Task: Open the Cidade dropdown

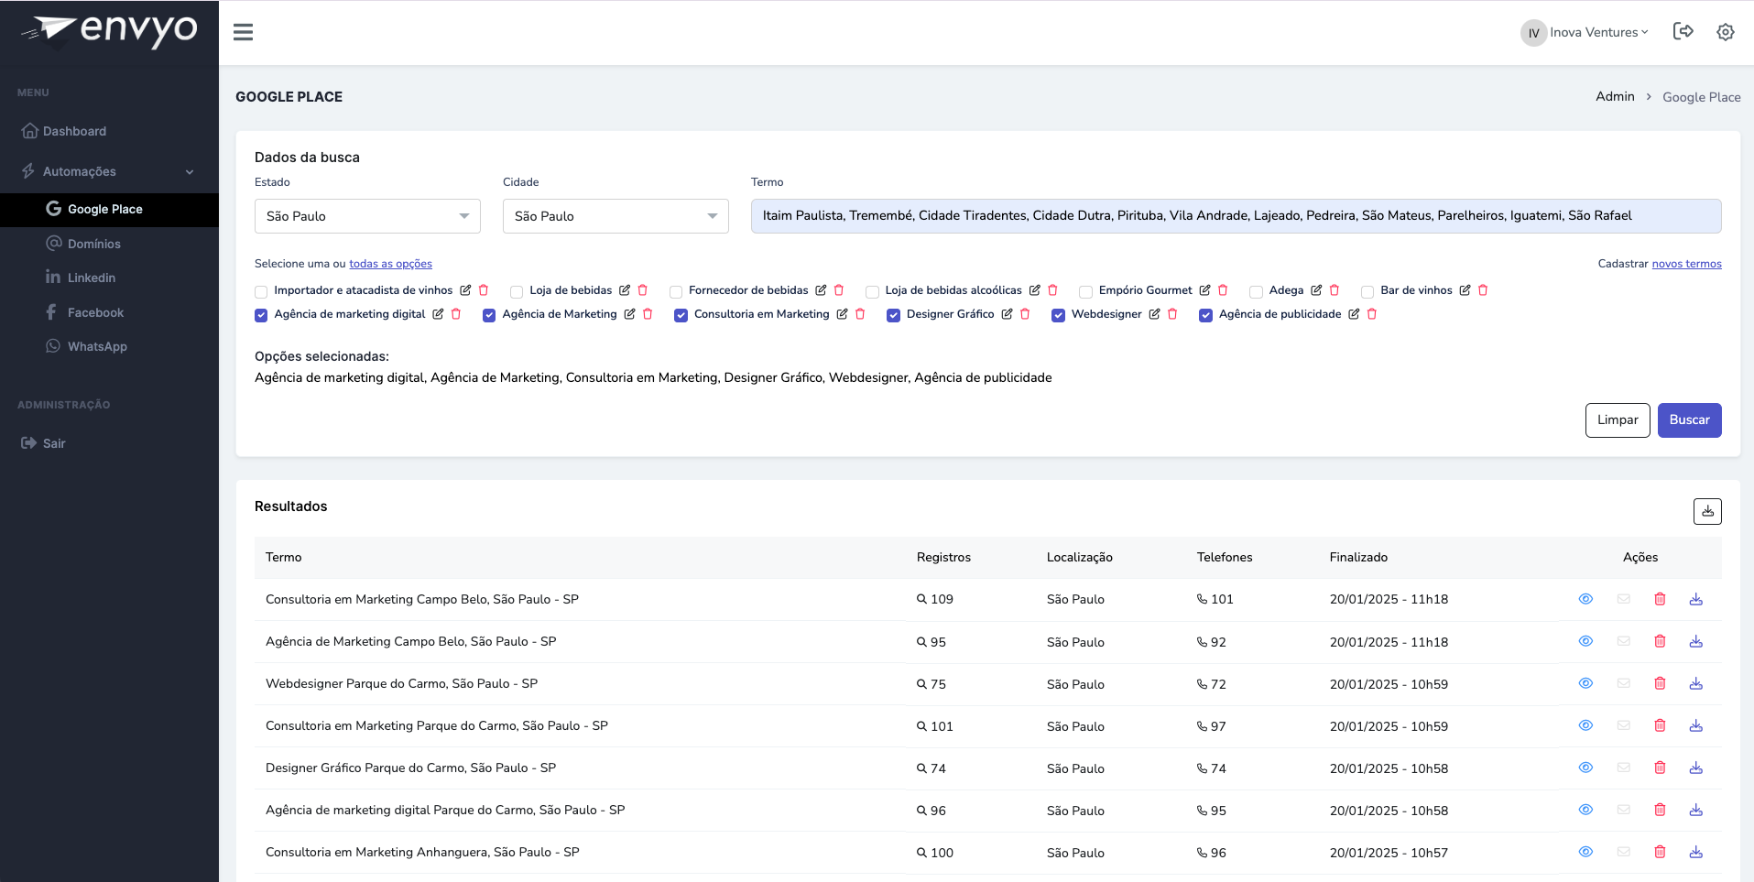Action: 616,216
